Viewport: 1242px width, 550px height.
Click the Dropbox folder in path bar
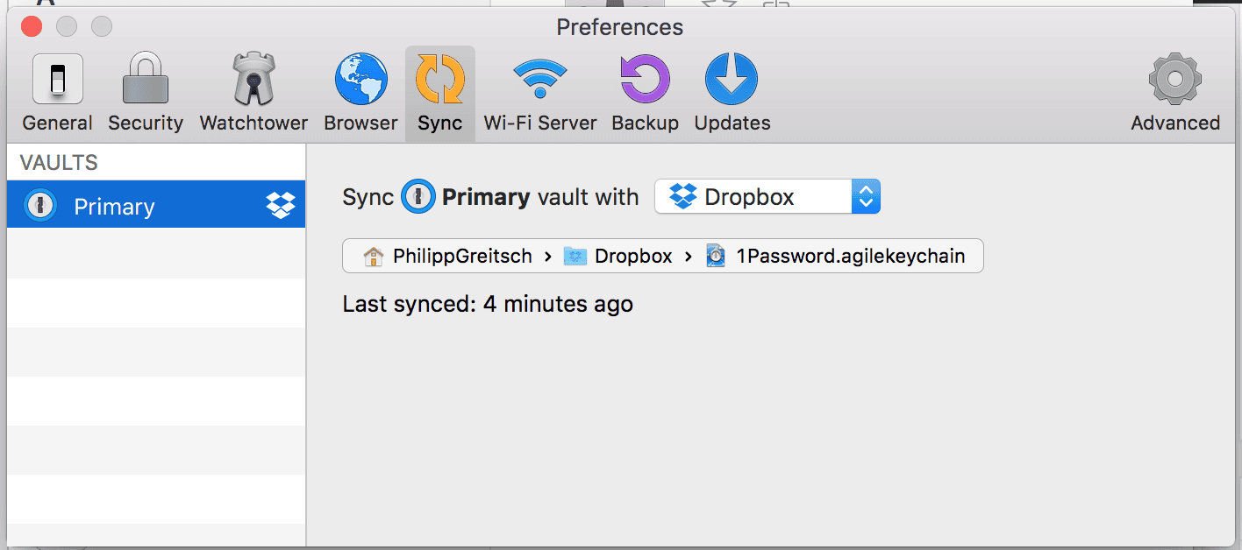[x=620, y=257]
